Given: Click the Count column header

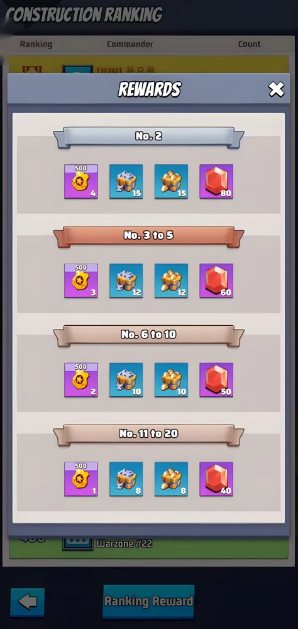Looking at the screenshot, I should click(250, 44).
